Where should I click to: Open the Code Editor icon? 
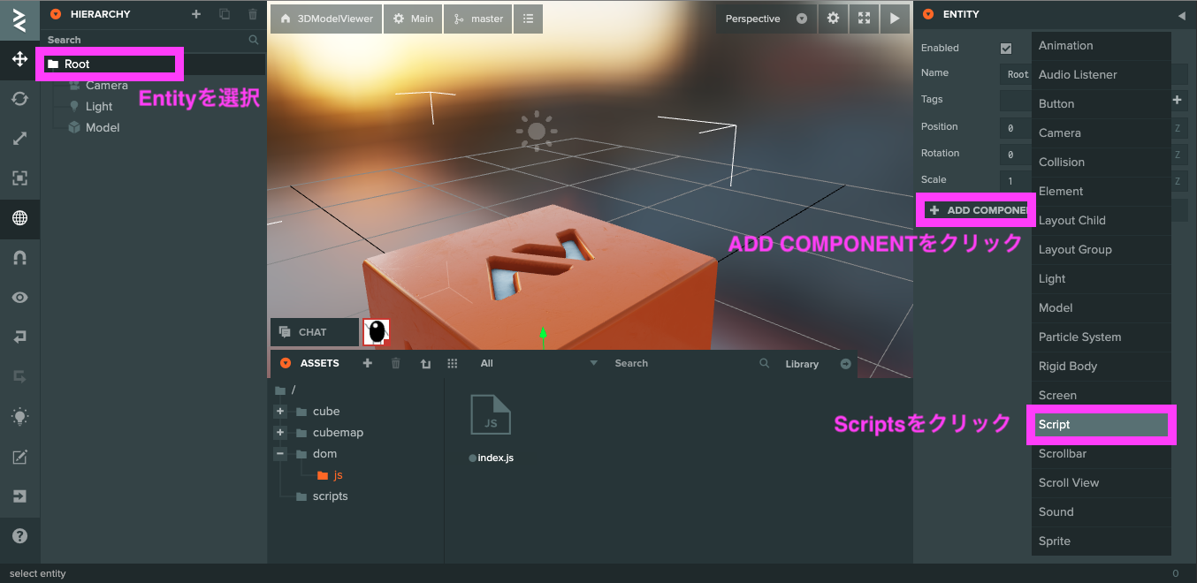coord(19,457)
